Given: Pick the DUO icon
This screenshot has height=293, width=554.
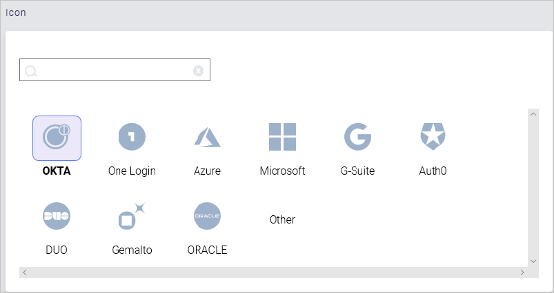Looking at the screenshot, I should pyautogui.click(x=57, y=216).
